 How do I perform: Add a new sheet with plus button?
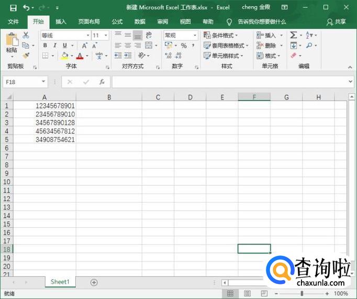[x=94, y=283]
